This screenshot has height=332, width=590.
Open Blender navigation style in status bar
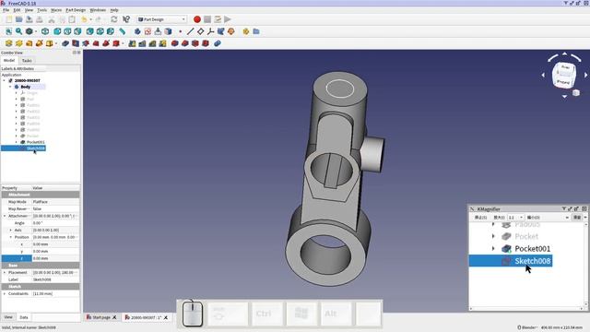pos(527,327)
